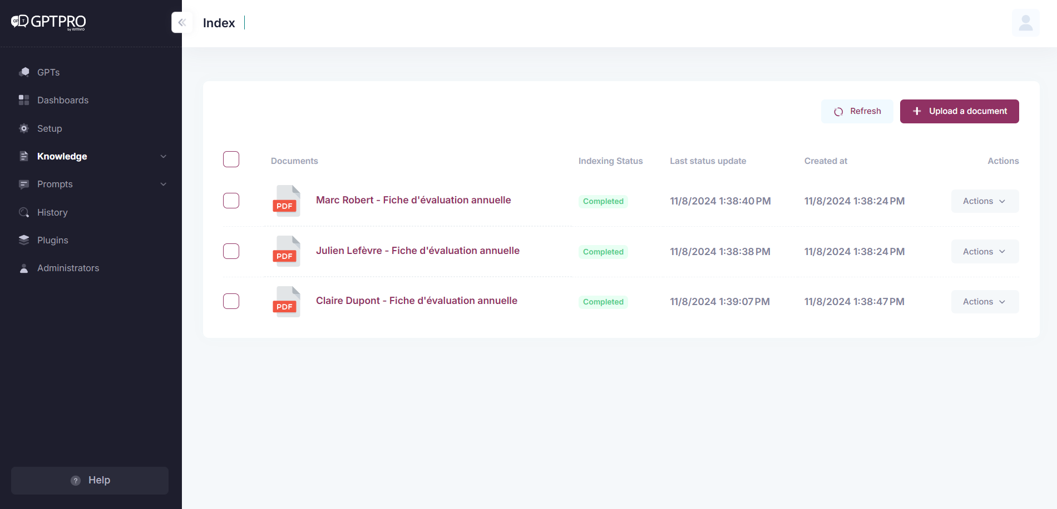Click the Completed status badge for Marc Robert
1057x509 pixels.
(x=602, y=201)
